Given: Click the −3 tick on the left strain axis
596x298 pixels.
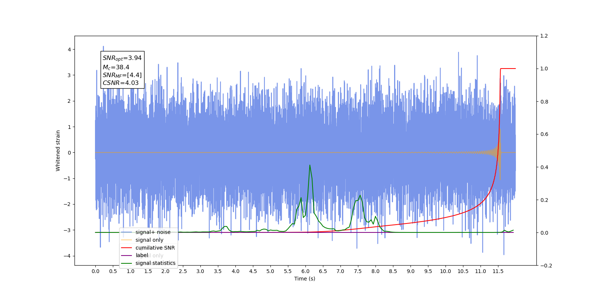Looking at the screenshot, I should pos(67,230).
